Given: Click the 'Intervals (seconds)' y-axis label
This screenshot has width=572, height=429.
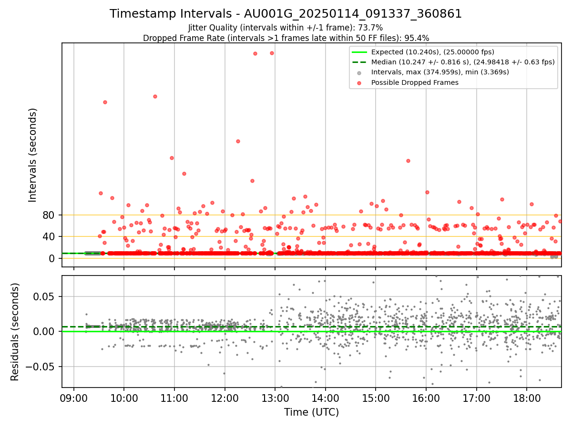Looking at the screenshot, I should point(33,155).
